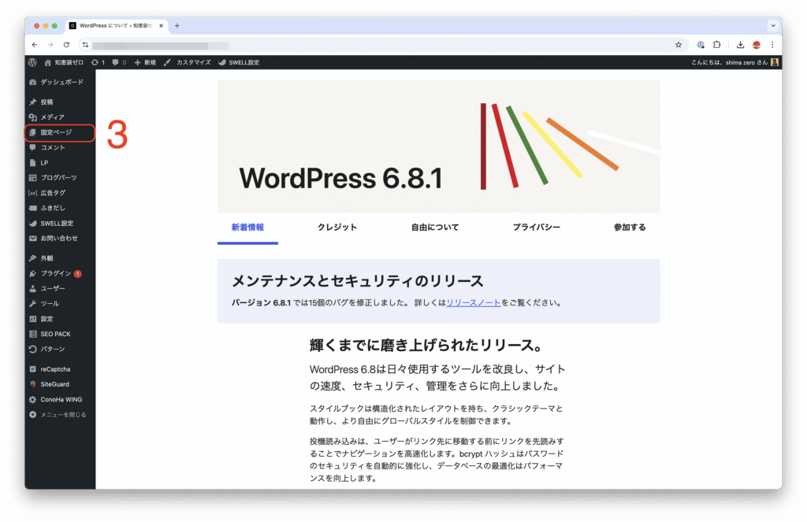Click the browser forward arrow
This screenshot has height=522, width=807.
pyautogui.click(x=50, y=45)
